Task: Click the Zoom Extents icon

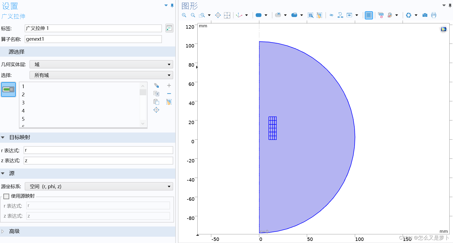Action: [x=227, y=15]
